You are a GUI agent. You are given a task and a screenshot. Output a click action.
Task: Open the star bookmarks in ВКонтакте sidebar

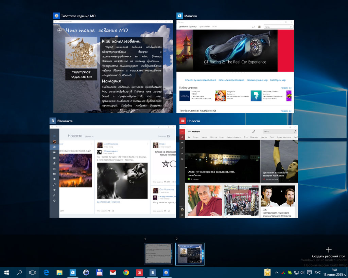[54, 190]
